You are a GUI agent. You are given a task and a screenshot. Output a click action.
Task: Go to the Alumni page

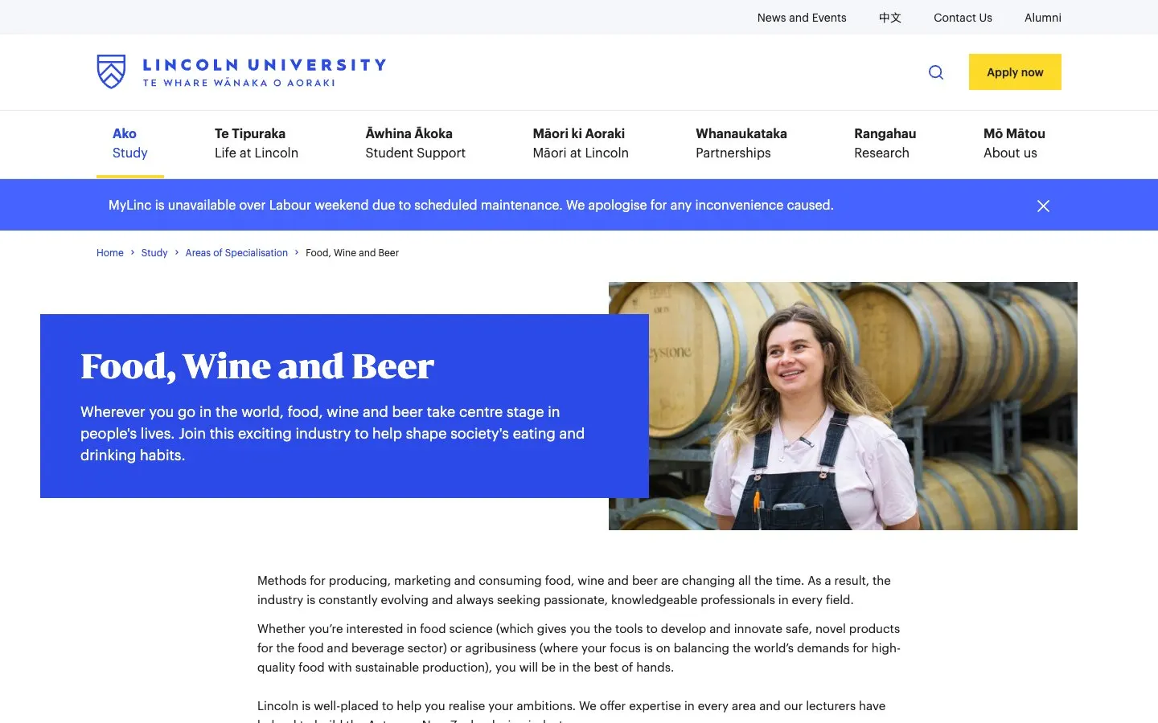(1043, 18)
